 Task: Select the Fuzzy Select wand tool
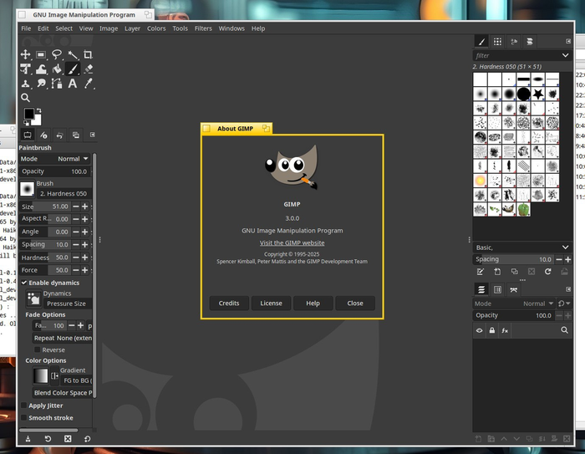pos(73,54)
